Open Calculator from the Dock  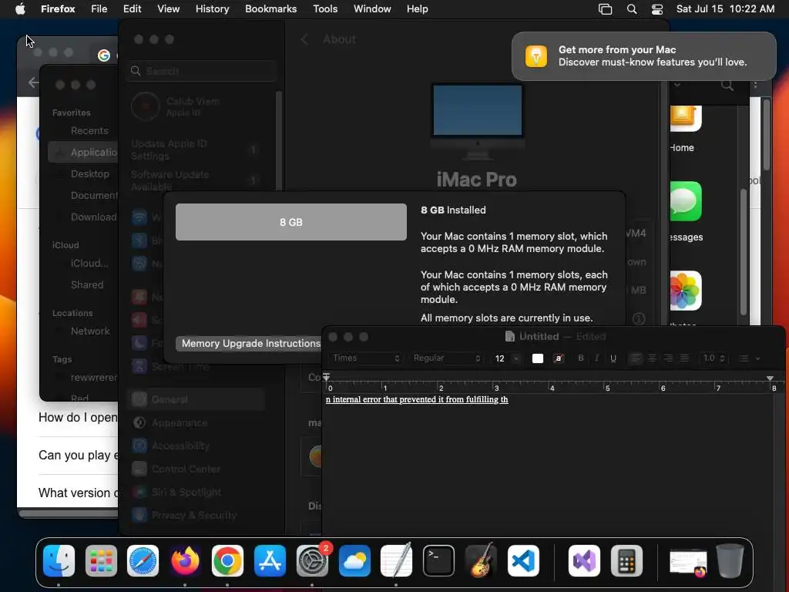tap(626, 560)
